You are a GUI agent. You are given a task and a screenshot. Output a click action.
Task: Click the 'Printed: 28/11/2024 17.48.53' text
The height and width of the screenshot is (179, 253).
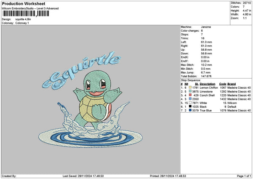click(168, 176)
